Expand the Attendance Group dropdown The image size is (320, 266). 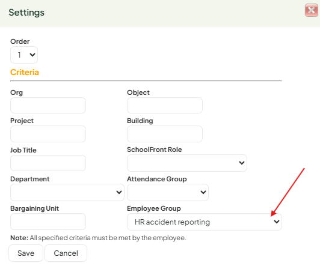(168, 192)
